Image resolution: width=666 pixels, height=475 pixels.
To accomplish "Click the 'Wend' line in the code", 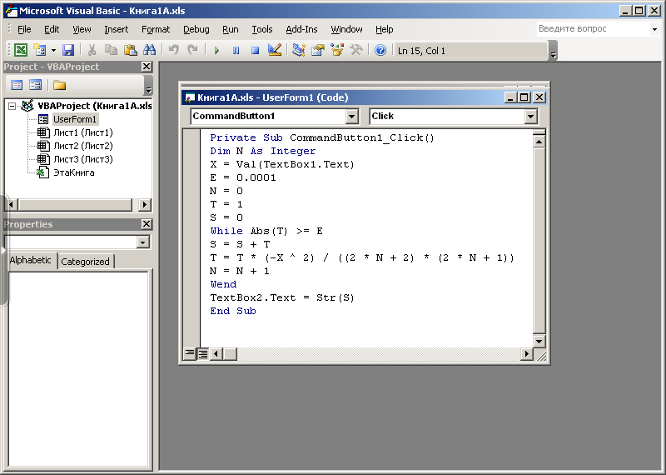I will 223,284.
